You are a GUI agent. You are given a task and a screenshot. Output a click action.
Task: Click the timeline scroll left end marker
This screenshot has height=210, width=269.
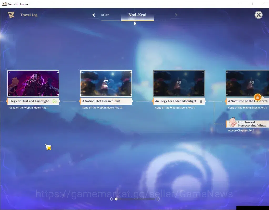pyautogui.click(x=111, y=199)
